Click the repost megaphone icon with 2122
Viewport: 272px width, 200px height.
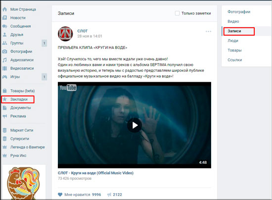tap(109, 195)
